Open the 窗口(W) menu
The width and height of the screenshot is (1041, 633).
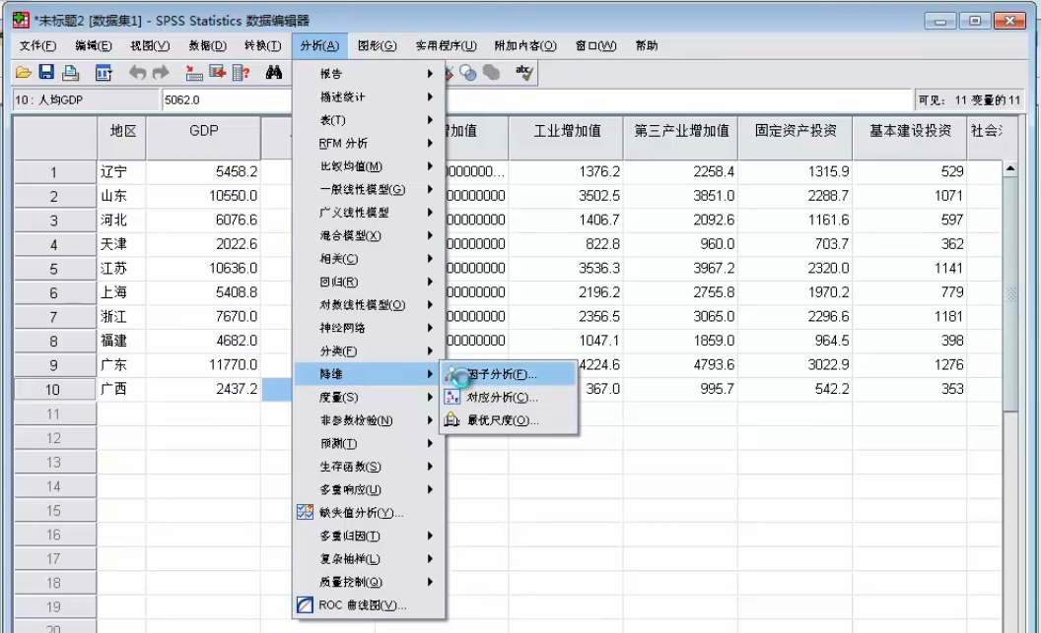[x=595, y=45]
